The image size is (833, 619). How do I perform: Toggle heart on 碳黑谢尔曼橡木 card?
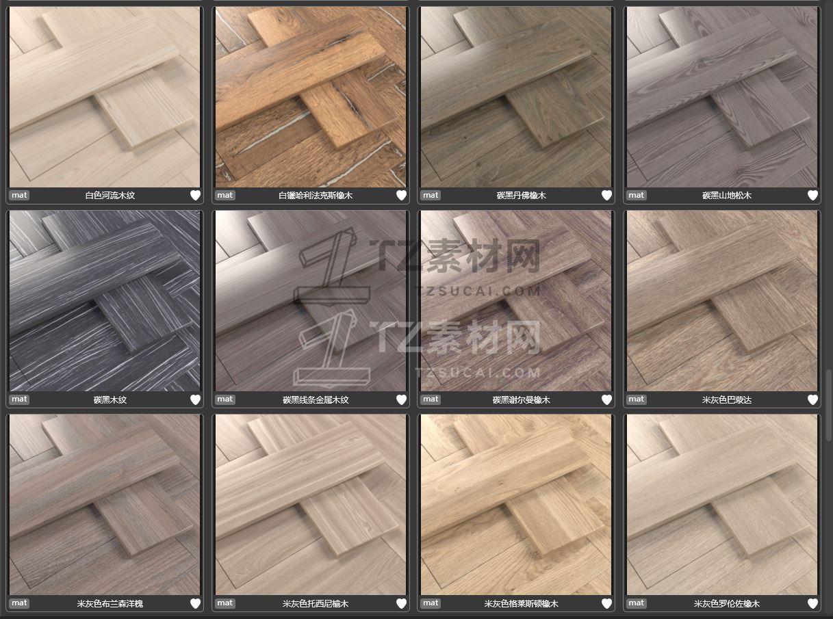click(x=606, y=399)
